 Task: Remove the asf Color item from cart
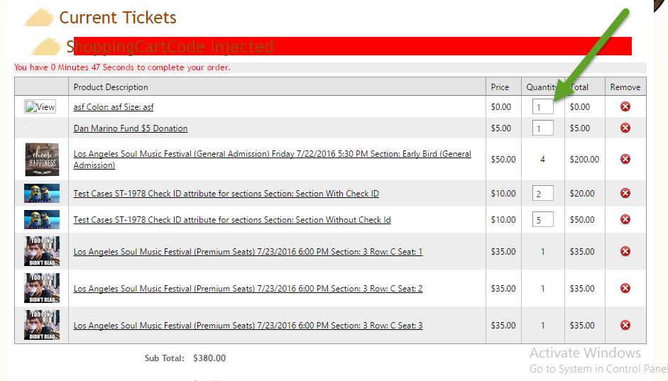[x=625, y=106]
